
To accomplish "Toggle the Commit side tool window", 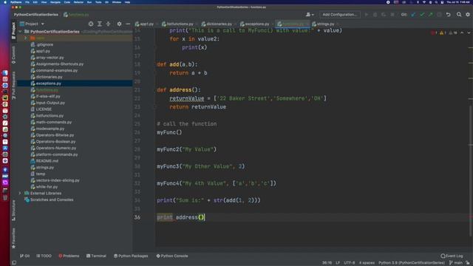I will click(x=13, y=55).
